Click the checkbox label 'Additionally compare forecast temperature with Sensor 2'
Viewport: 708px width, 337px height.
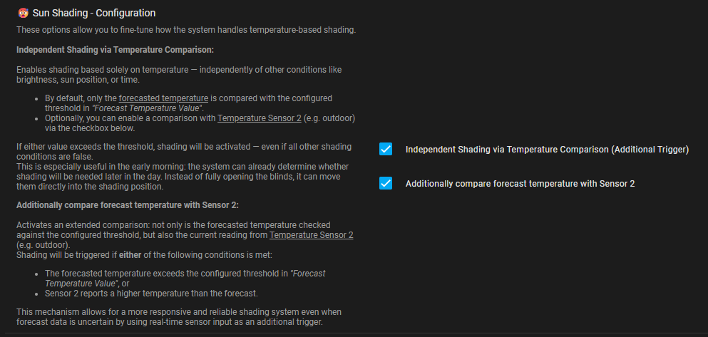point(520,184)
